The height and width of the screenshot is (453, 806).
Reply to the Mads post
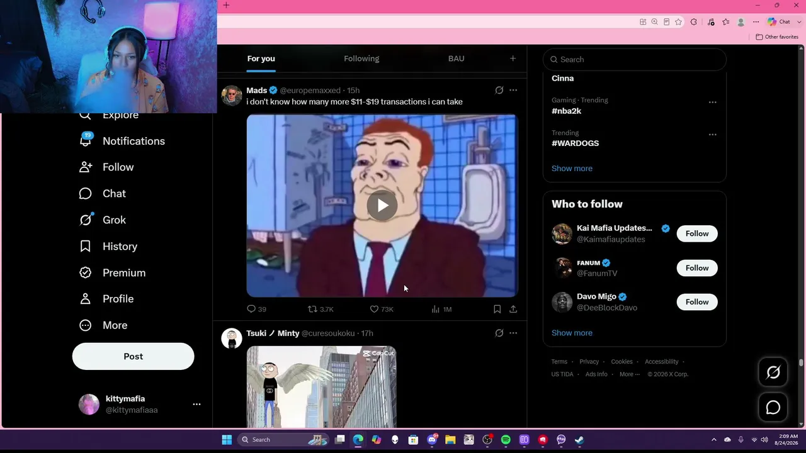click(256, 309)
